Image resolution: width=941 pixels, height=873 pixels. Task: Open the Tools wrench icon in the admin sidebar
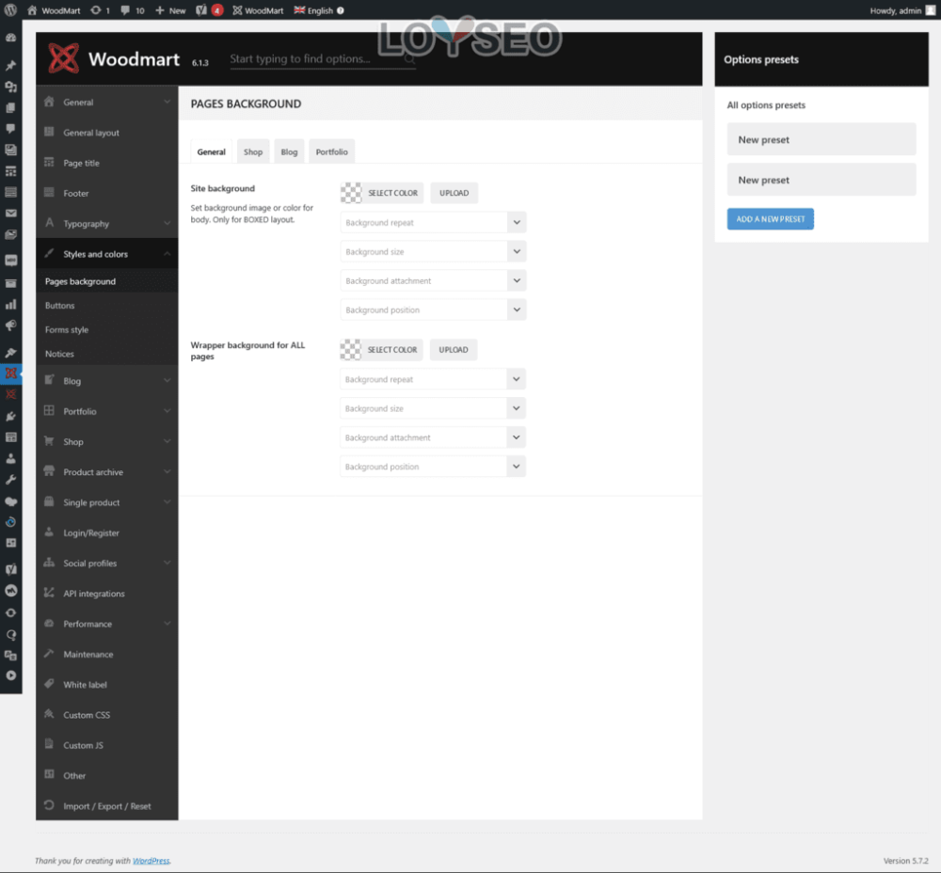point(10,480)
